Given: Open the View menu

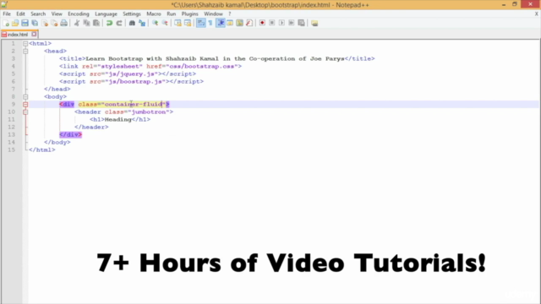Looking at the screenshot, I should click(57, 14).
